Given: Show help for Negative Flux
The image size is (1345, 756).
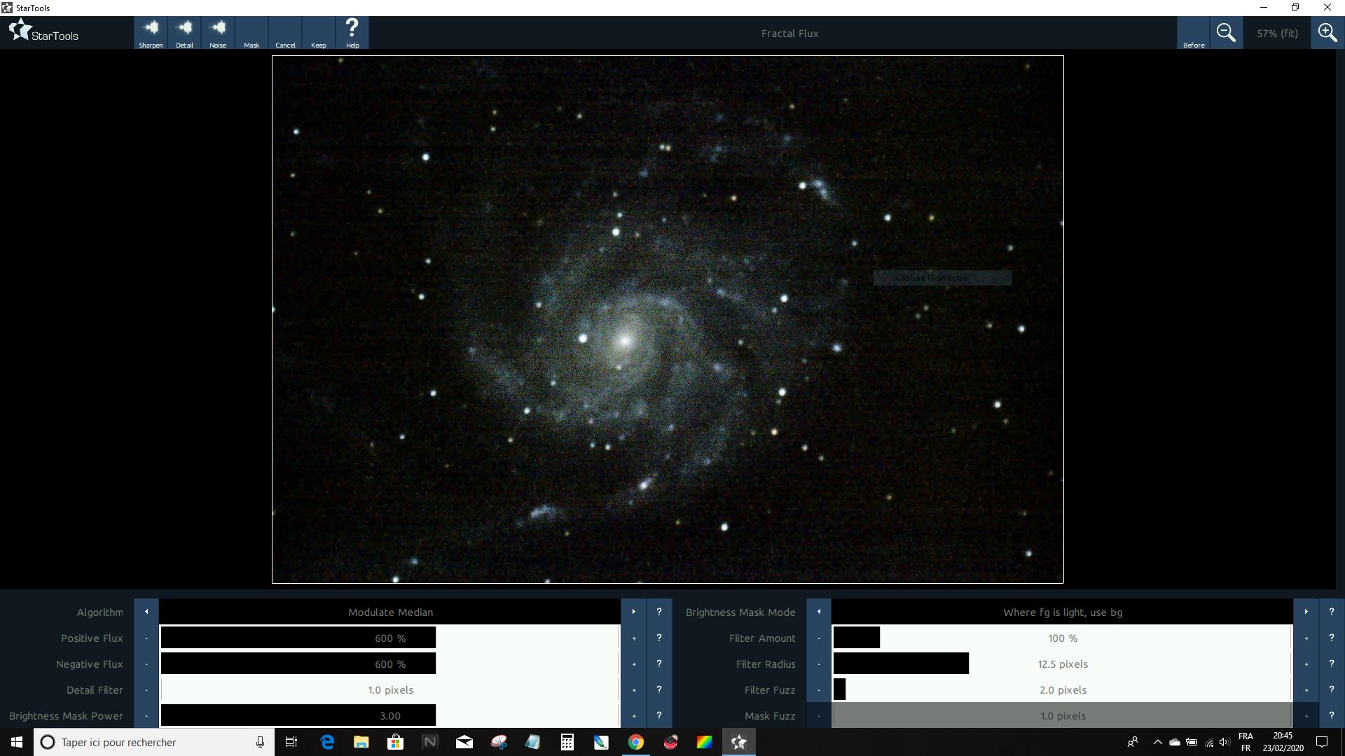Looking at the screenshot, I should click(x=659, y=664).
